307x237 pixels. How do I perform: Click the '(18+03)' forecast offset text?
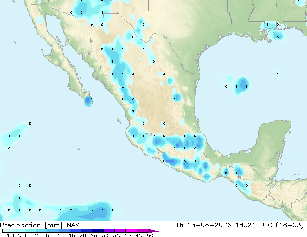click(290, 225)
